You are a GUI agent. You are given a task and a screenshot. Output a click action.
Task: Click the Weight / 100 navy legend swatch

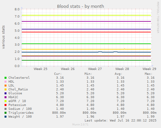point(6,117)
